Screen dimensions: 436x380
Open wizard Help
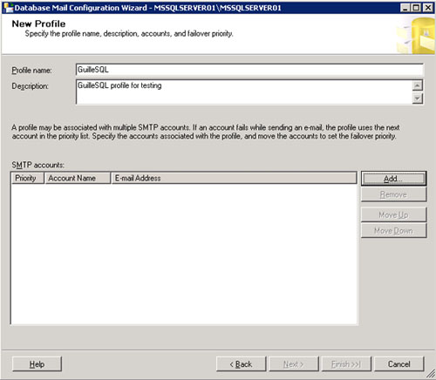tap(37, 364)
